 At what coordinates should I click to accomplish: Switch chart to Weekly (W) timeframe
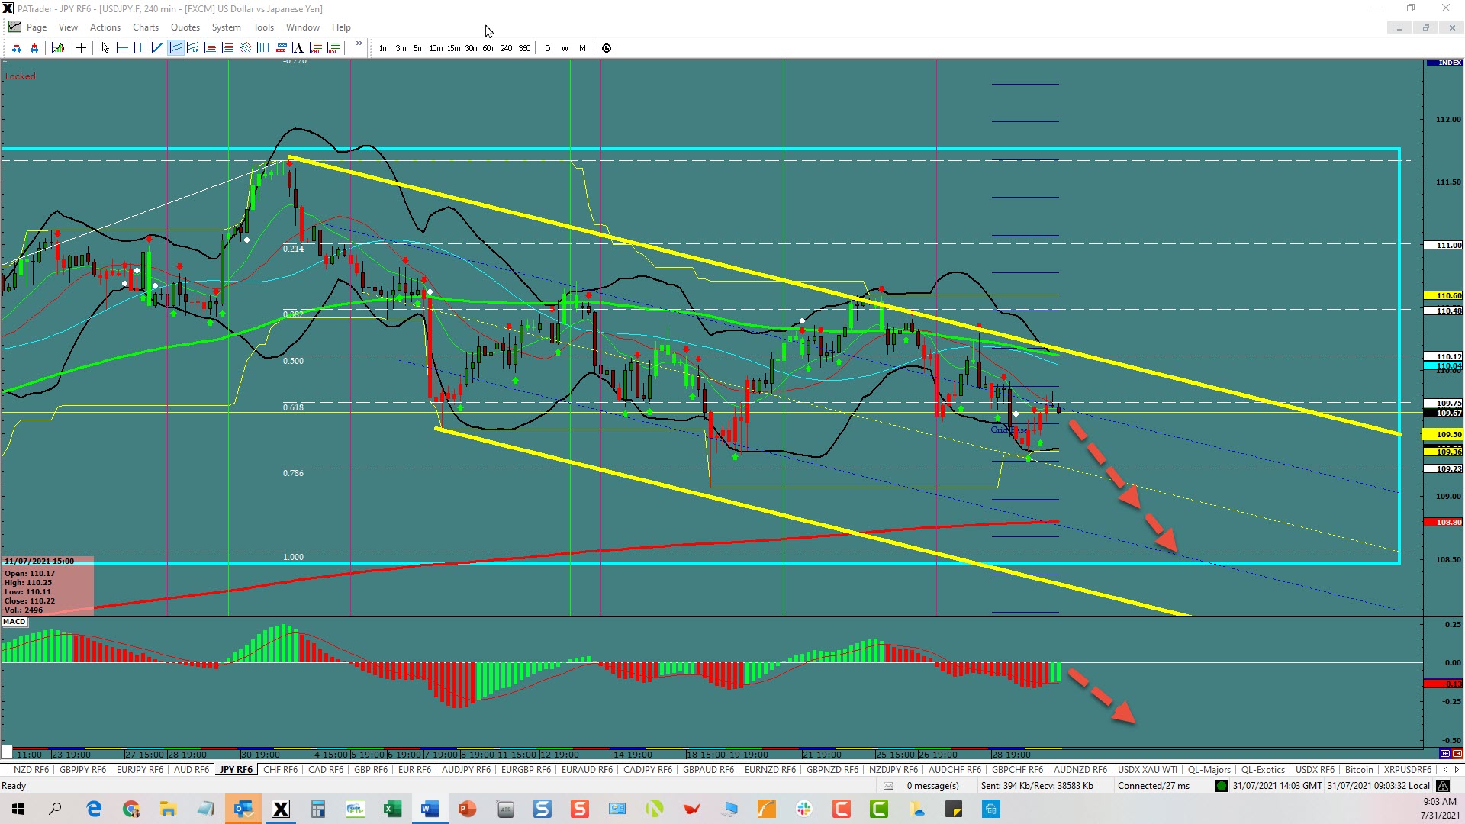[x=565, y=48]
